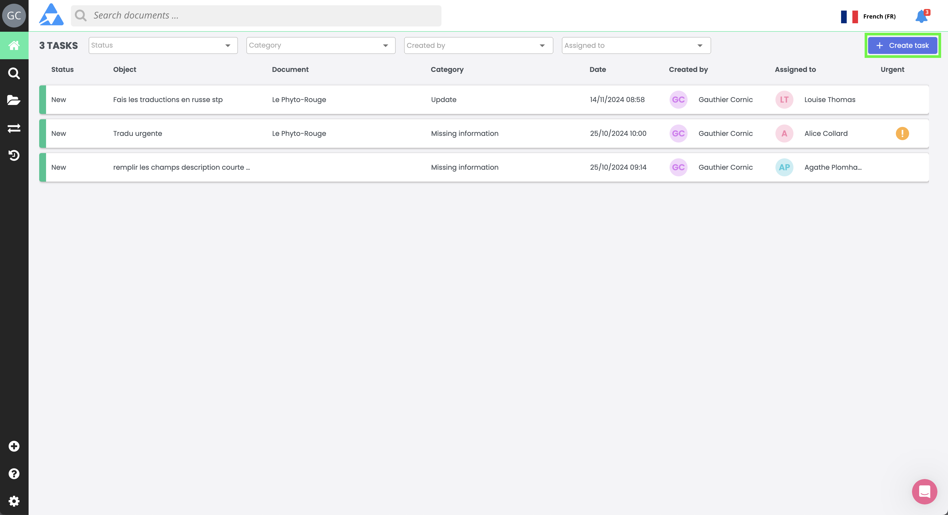Screen dimensions: 948x515
Task: Expand the Status filter dropdown
Action: 163,45
